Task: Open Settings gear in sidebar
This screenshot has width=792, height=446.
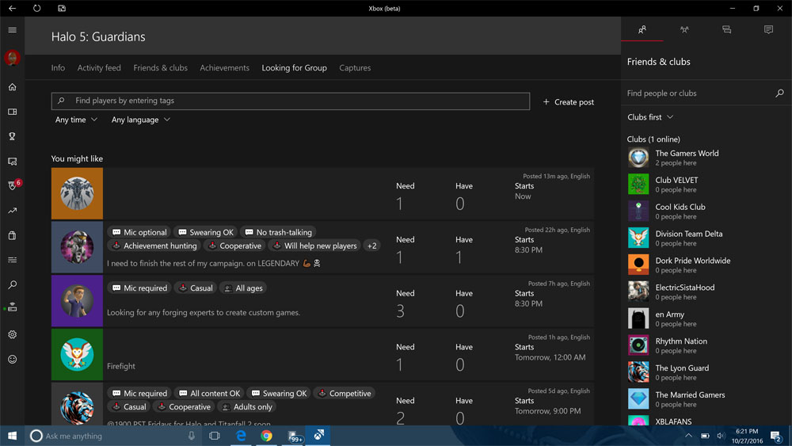Action: (12, 334)
